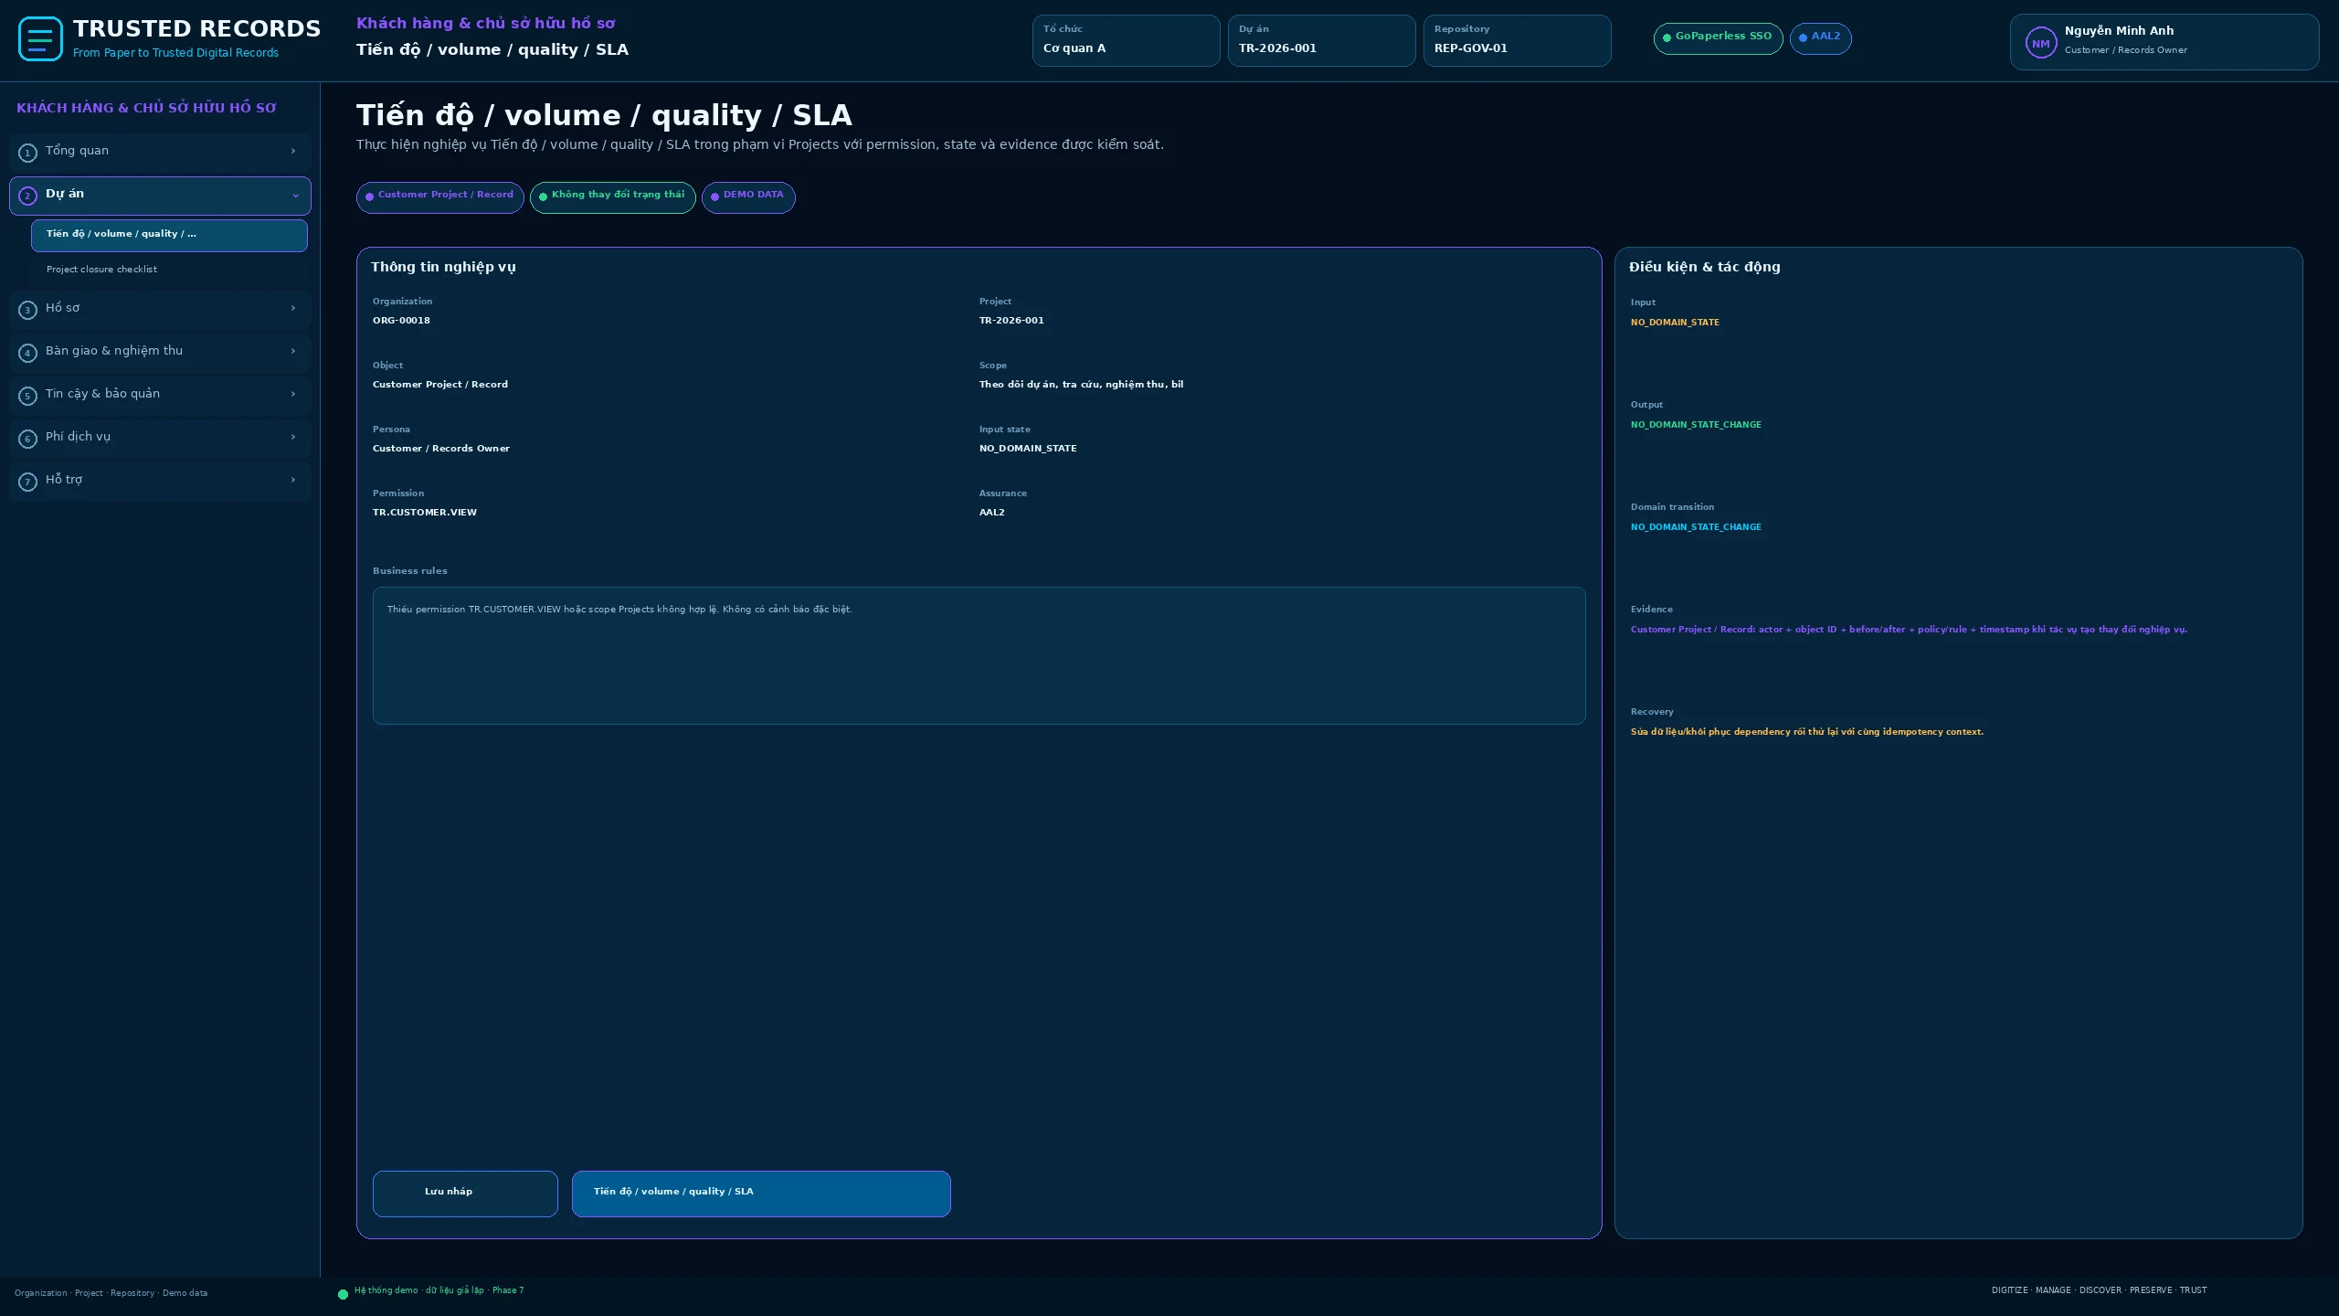Click the Tiến độ / volume / quality / SLA button
Viewport: 2339px width, 1316px height.
(x=761, y=1194)
